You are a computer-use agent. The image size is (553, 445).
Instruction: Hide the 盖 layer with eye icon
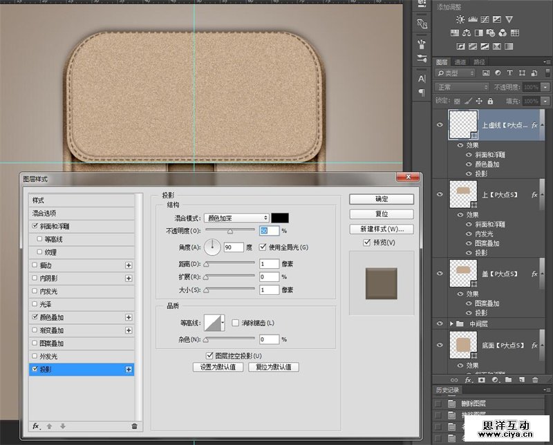pos(440,274)
